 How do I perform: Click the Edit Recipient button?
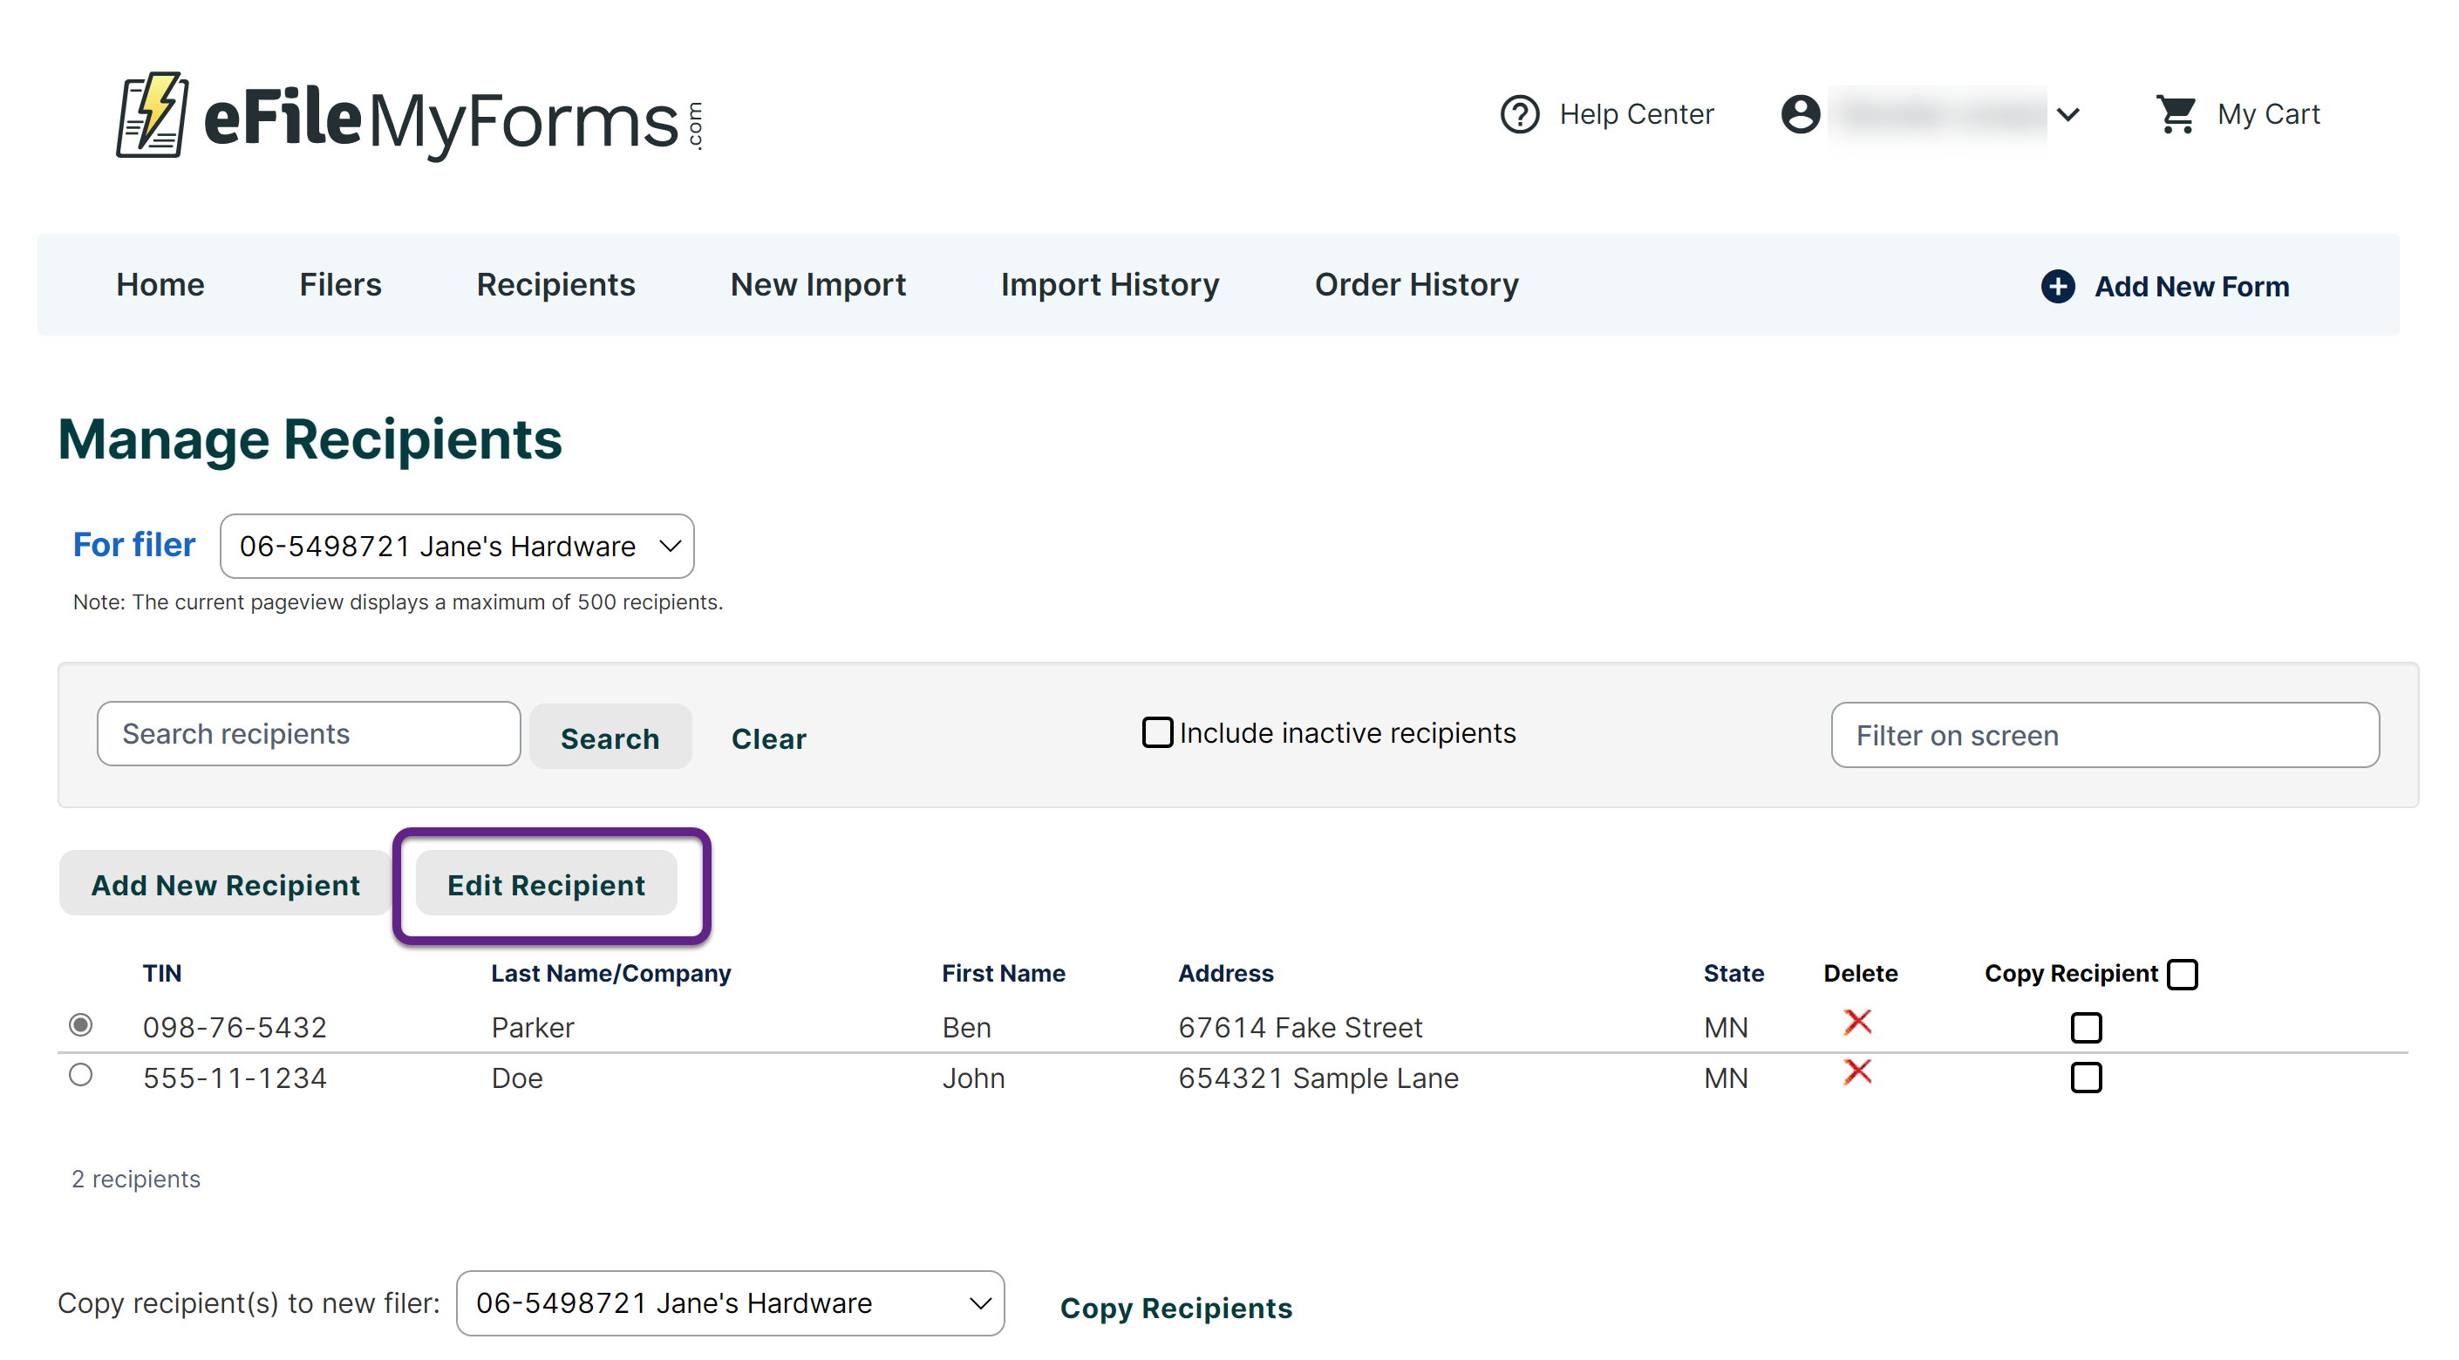pos(546,885)
